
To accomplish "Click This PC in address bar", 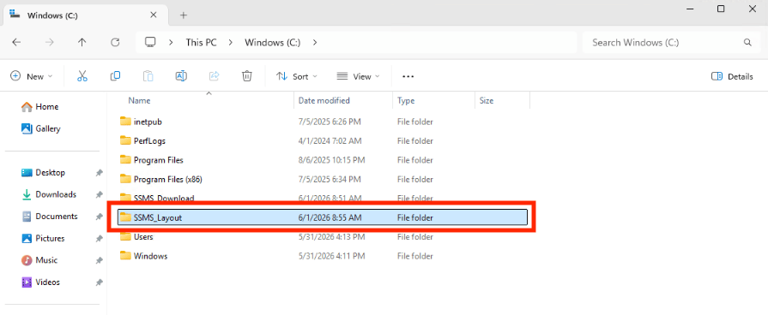I will [201, 43].
